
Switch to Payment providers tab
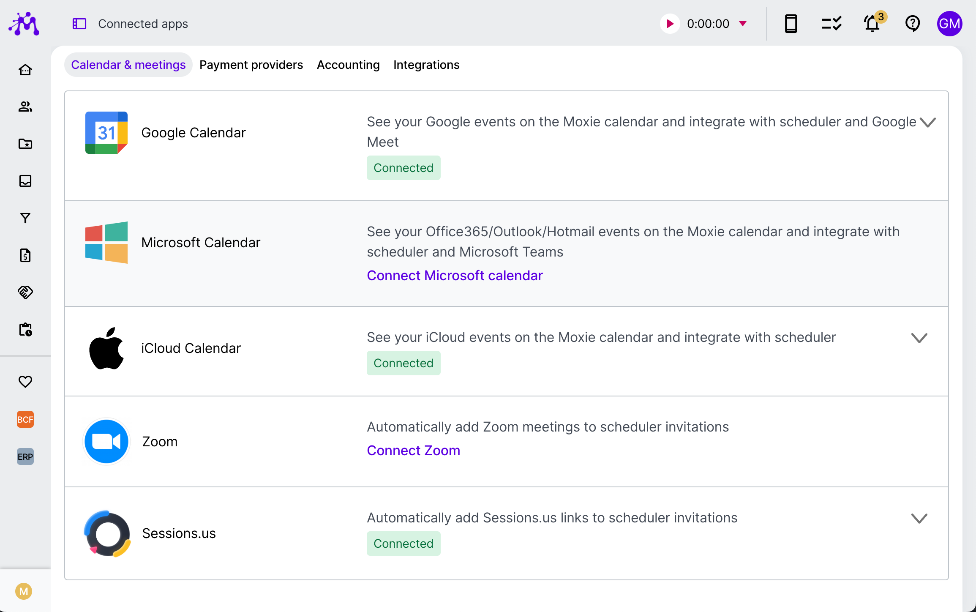(251, 65)
